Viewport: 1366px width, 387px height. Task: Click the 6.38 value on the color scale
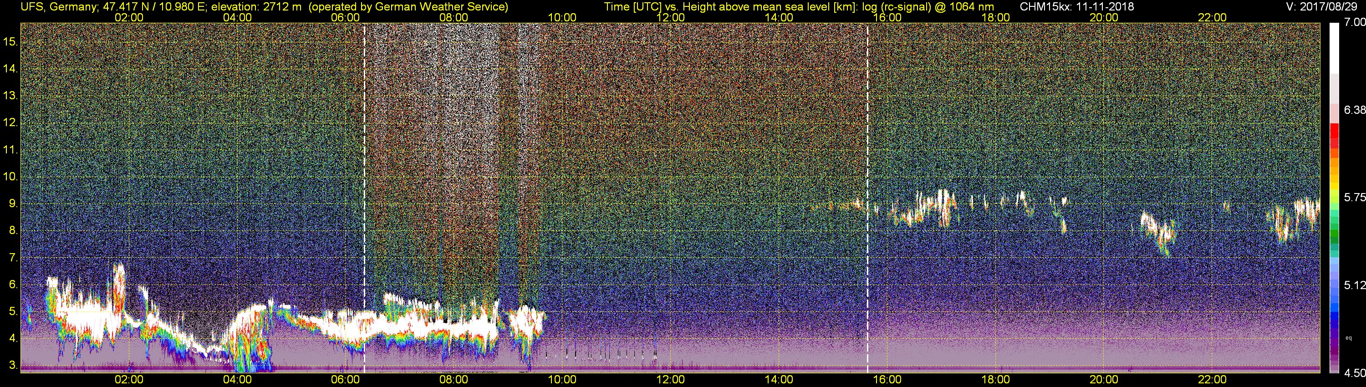pos(1356,110)
